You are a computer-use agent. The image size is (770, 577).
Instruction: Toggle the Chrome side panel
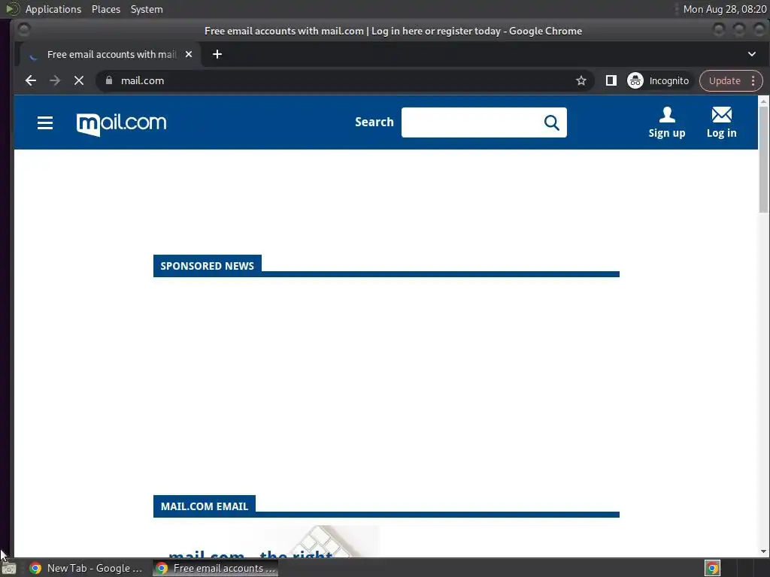[x=611, y=80]
